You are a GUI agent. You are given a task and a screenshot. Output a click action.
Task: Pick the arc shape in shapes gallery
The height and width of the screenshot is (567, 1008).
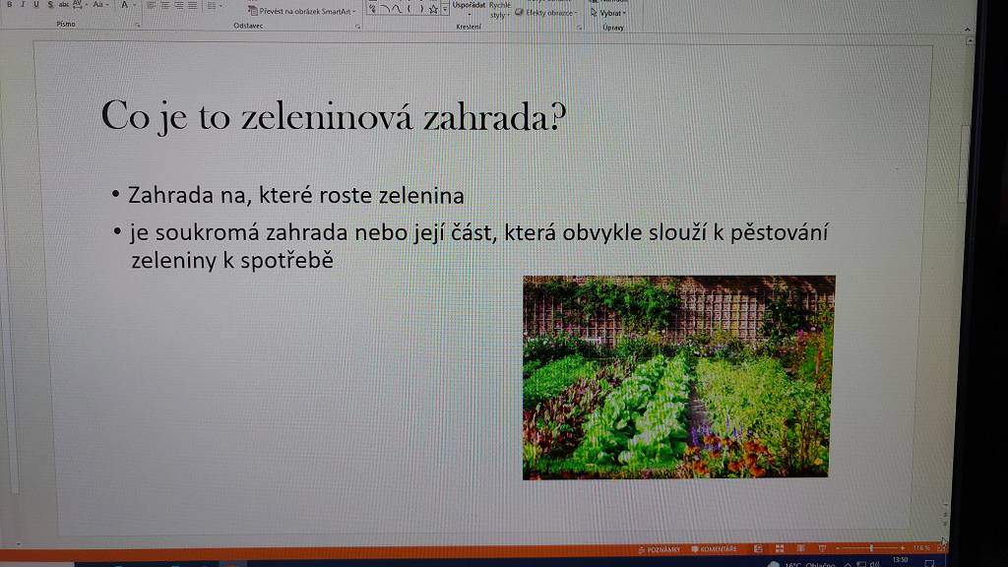point(385,9)
